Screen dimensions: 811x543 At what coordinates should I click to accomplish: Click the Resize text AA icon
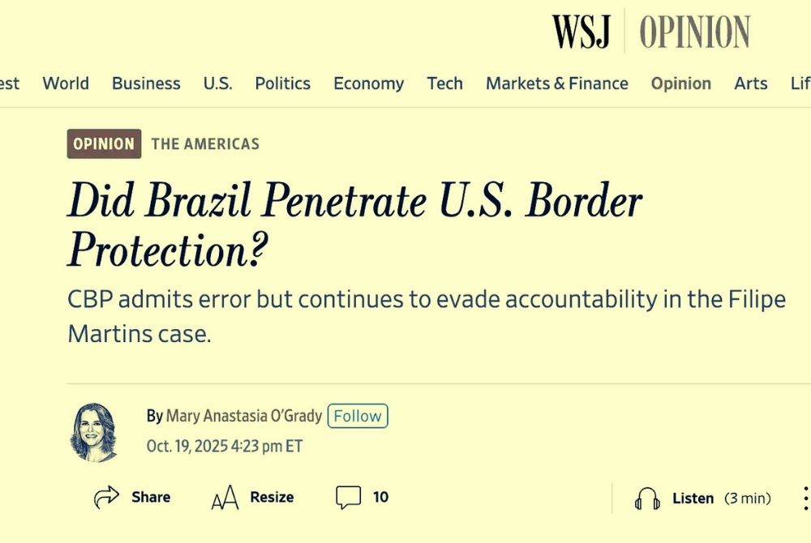[225, 498]
